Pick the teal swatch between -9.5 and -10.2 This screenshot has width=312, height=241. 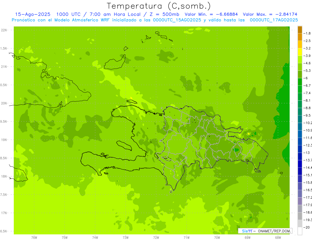tap(300, 119)
